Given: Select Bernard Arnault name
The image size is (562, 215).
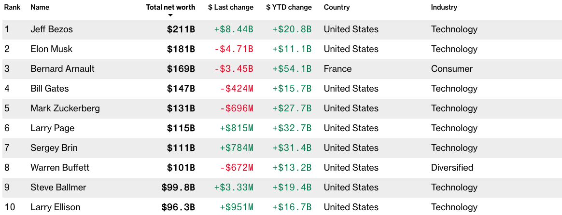Looking at the screenshot, I should (x=62, y=69).
